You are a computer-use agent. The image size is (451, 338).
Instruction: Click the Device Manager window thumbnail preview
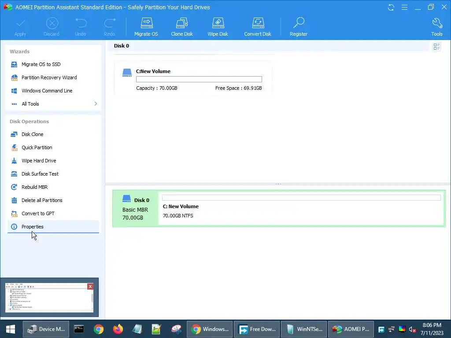[x=49, y=298]
